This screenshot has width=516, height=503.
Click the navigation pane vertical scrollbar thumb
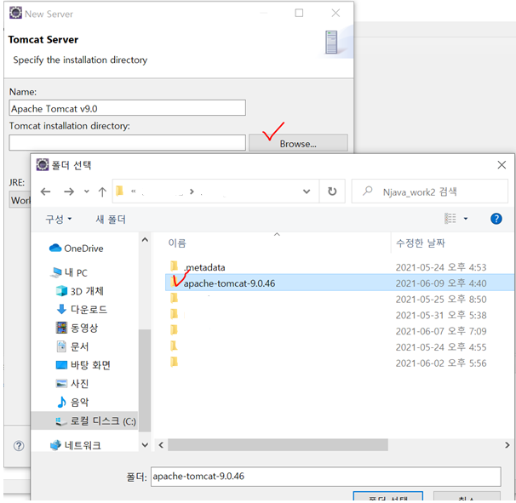(145, 380)
